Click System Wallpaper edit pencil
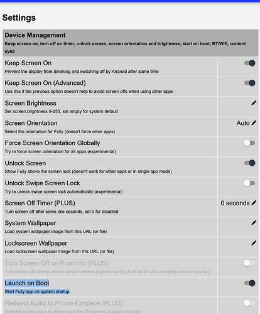The image size is (260, 314). [x=254, y=223]
